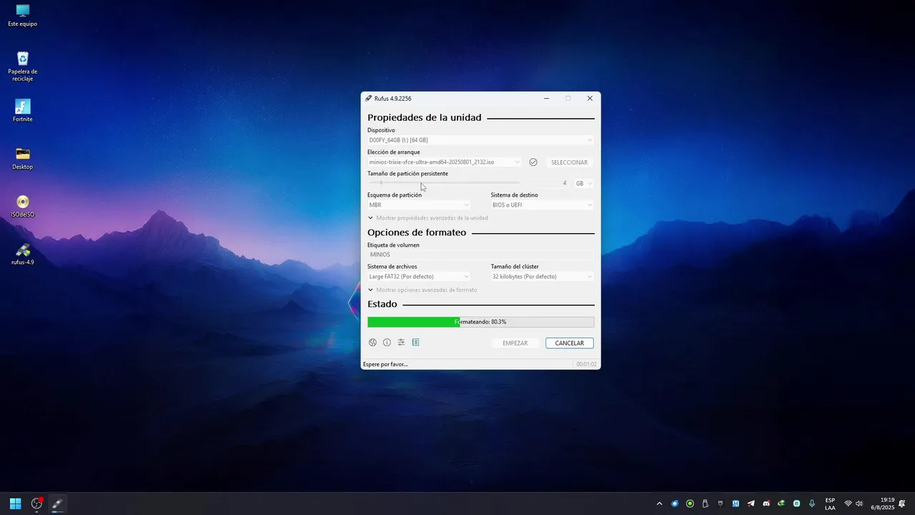Open Rufus language selection globe icon

(372, 343)
